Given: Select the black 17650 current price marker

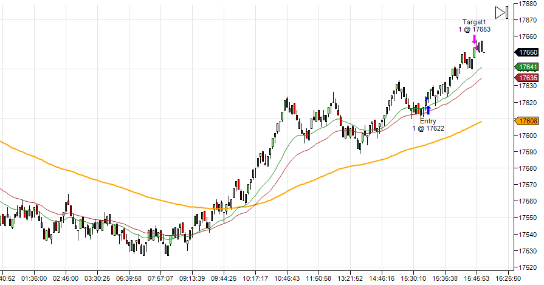Looking at the screenshot, I should pos(526,52).
